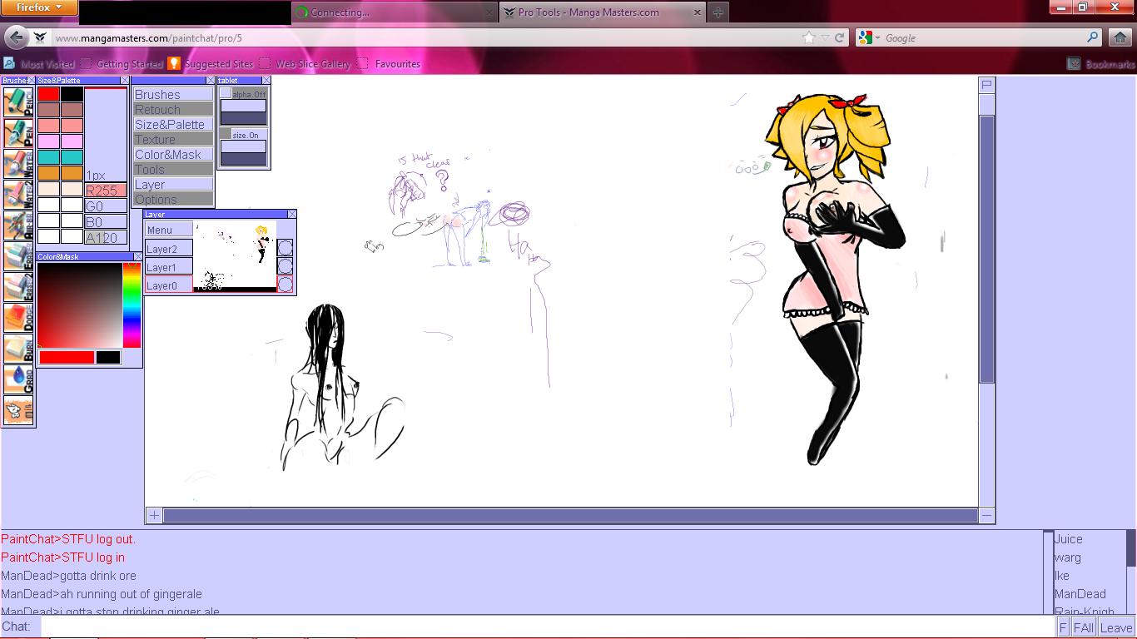The image size is (1137, 639).
Task: Select the Pen brush tool
Action: (17, 133)
